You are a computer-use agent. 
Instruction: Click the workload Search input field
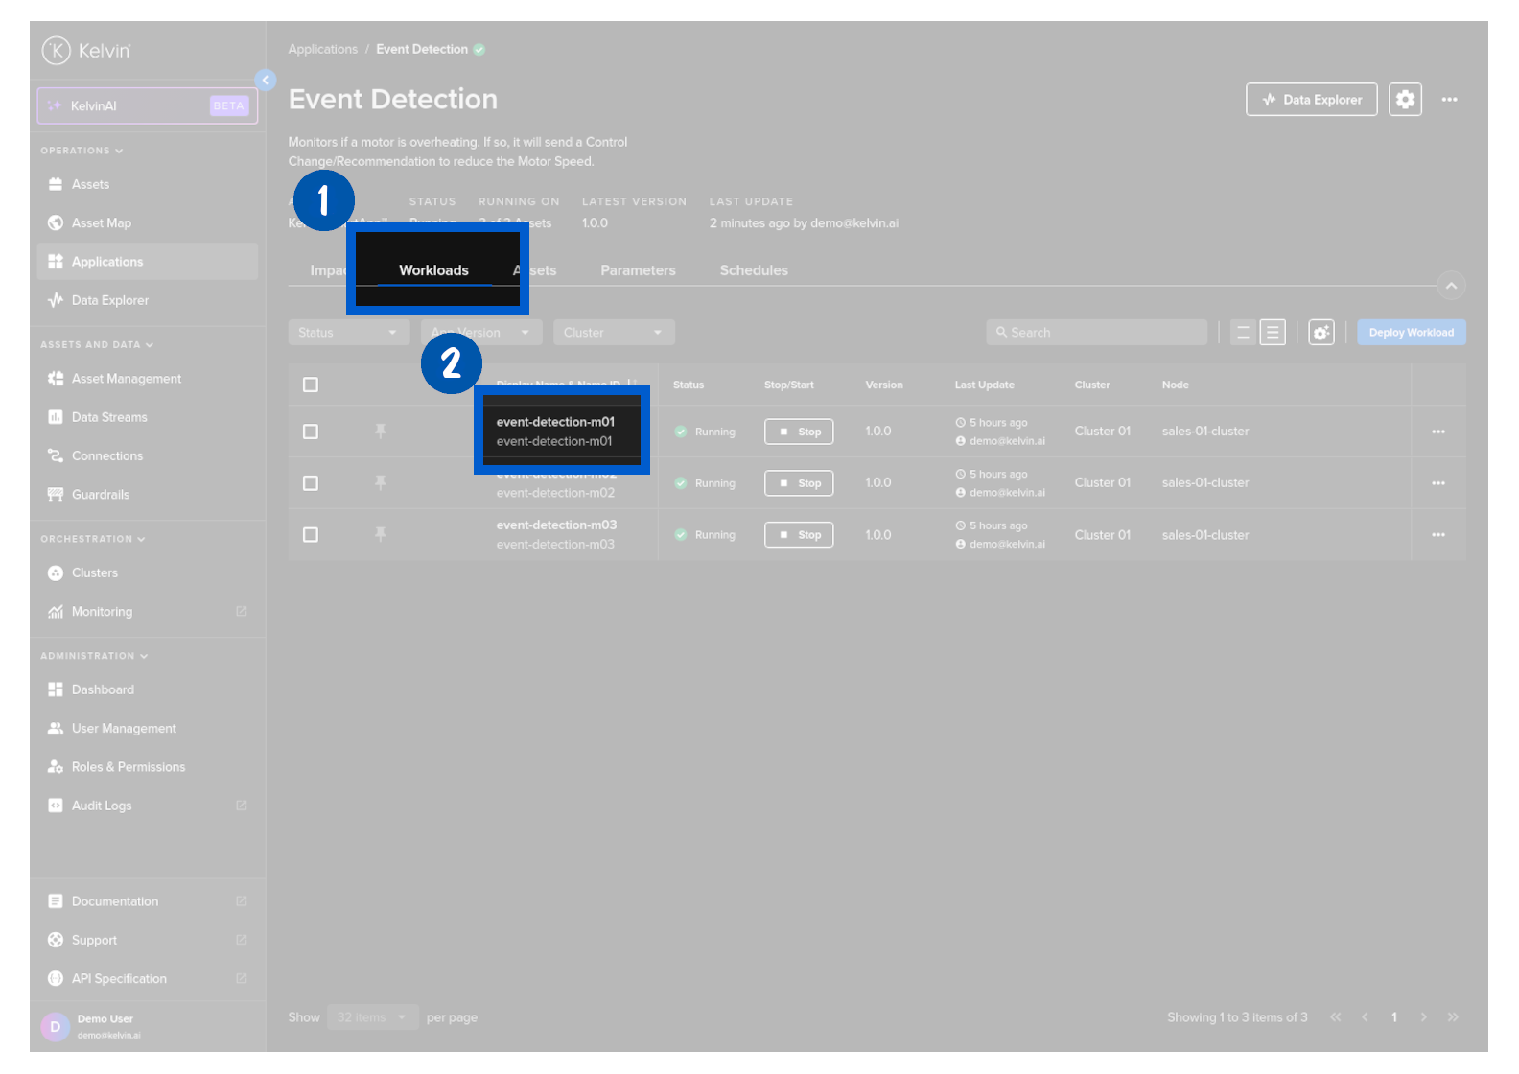(1096, 333)
